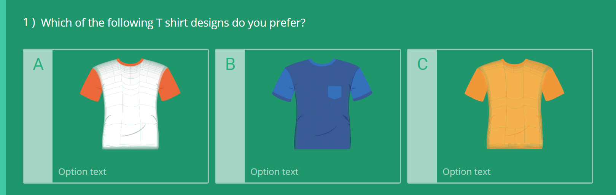Screen dimensions: 616x195
Task: Click the light teal strip at left edge
Action: pyautogui.click(x=3, y=97)
